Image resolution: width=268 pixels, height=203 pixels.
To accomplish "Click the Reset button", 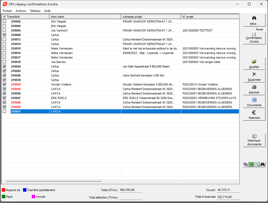I will [260, 29].
